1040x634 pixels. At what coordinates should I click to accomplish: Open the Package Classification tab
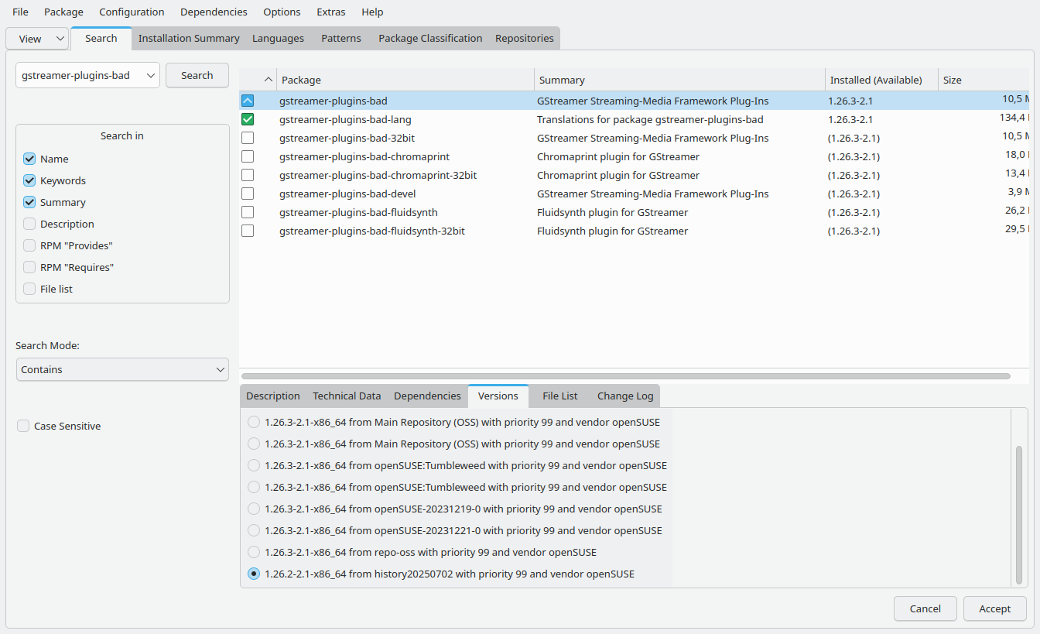(430, 38)
